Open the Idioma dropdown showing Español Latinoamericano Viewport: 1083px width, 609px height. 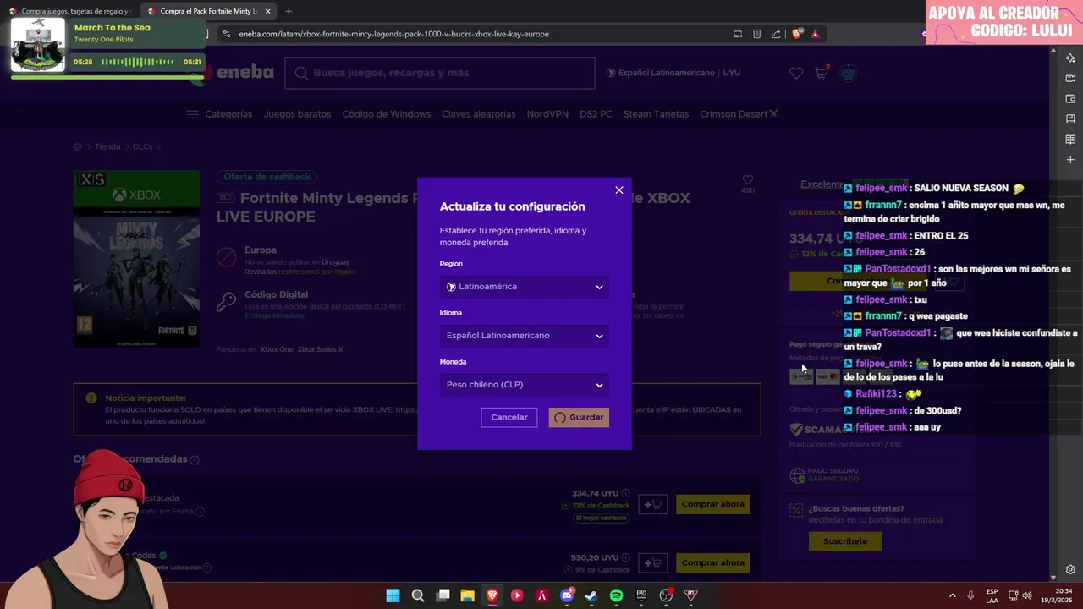(x=525, y=336)
